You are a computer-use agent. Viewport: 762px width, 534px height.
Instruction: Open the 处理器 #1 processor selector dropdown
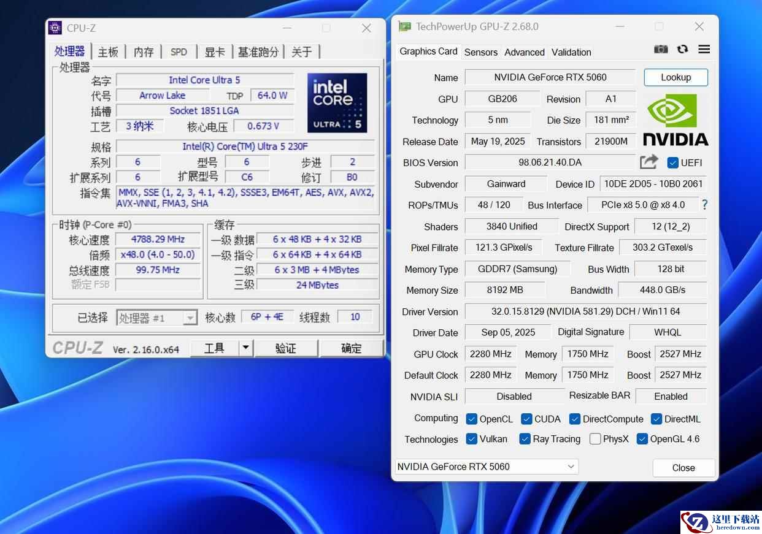click(x=190, y=318)
